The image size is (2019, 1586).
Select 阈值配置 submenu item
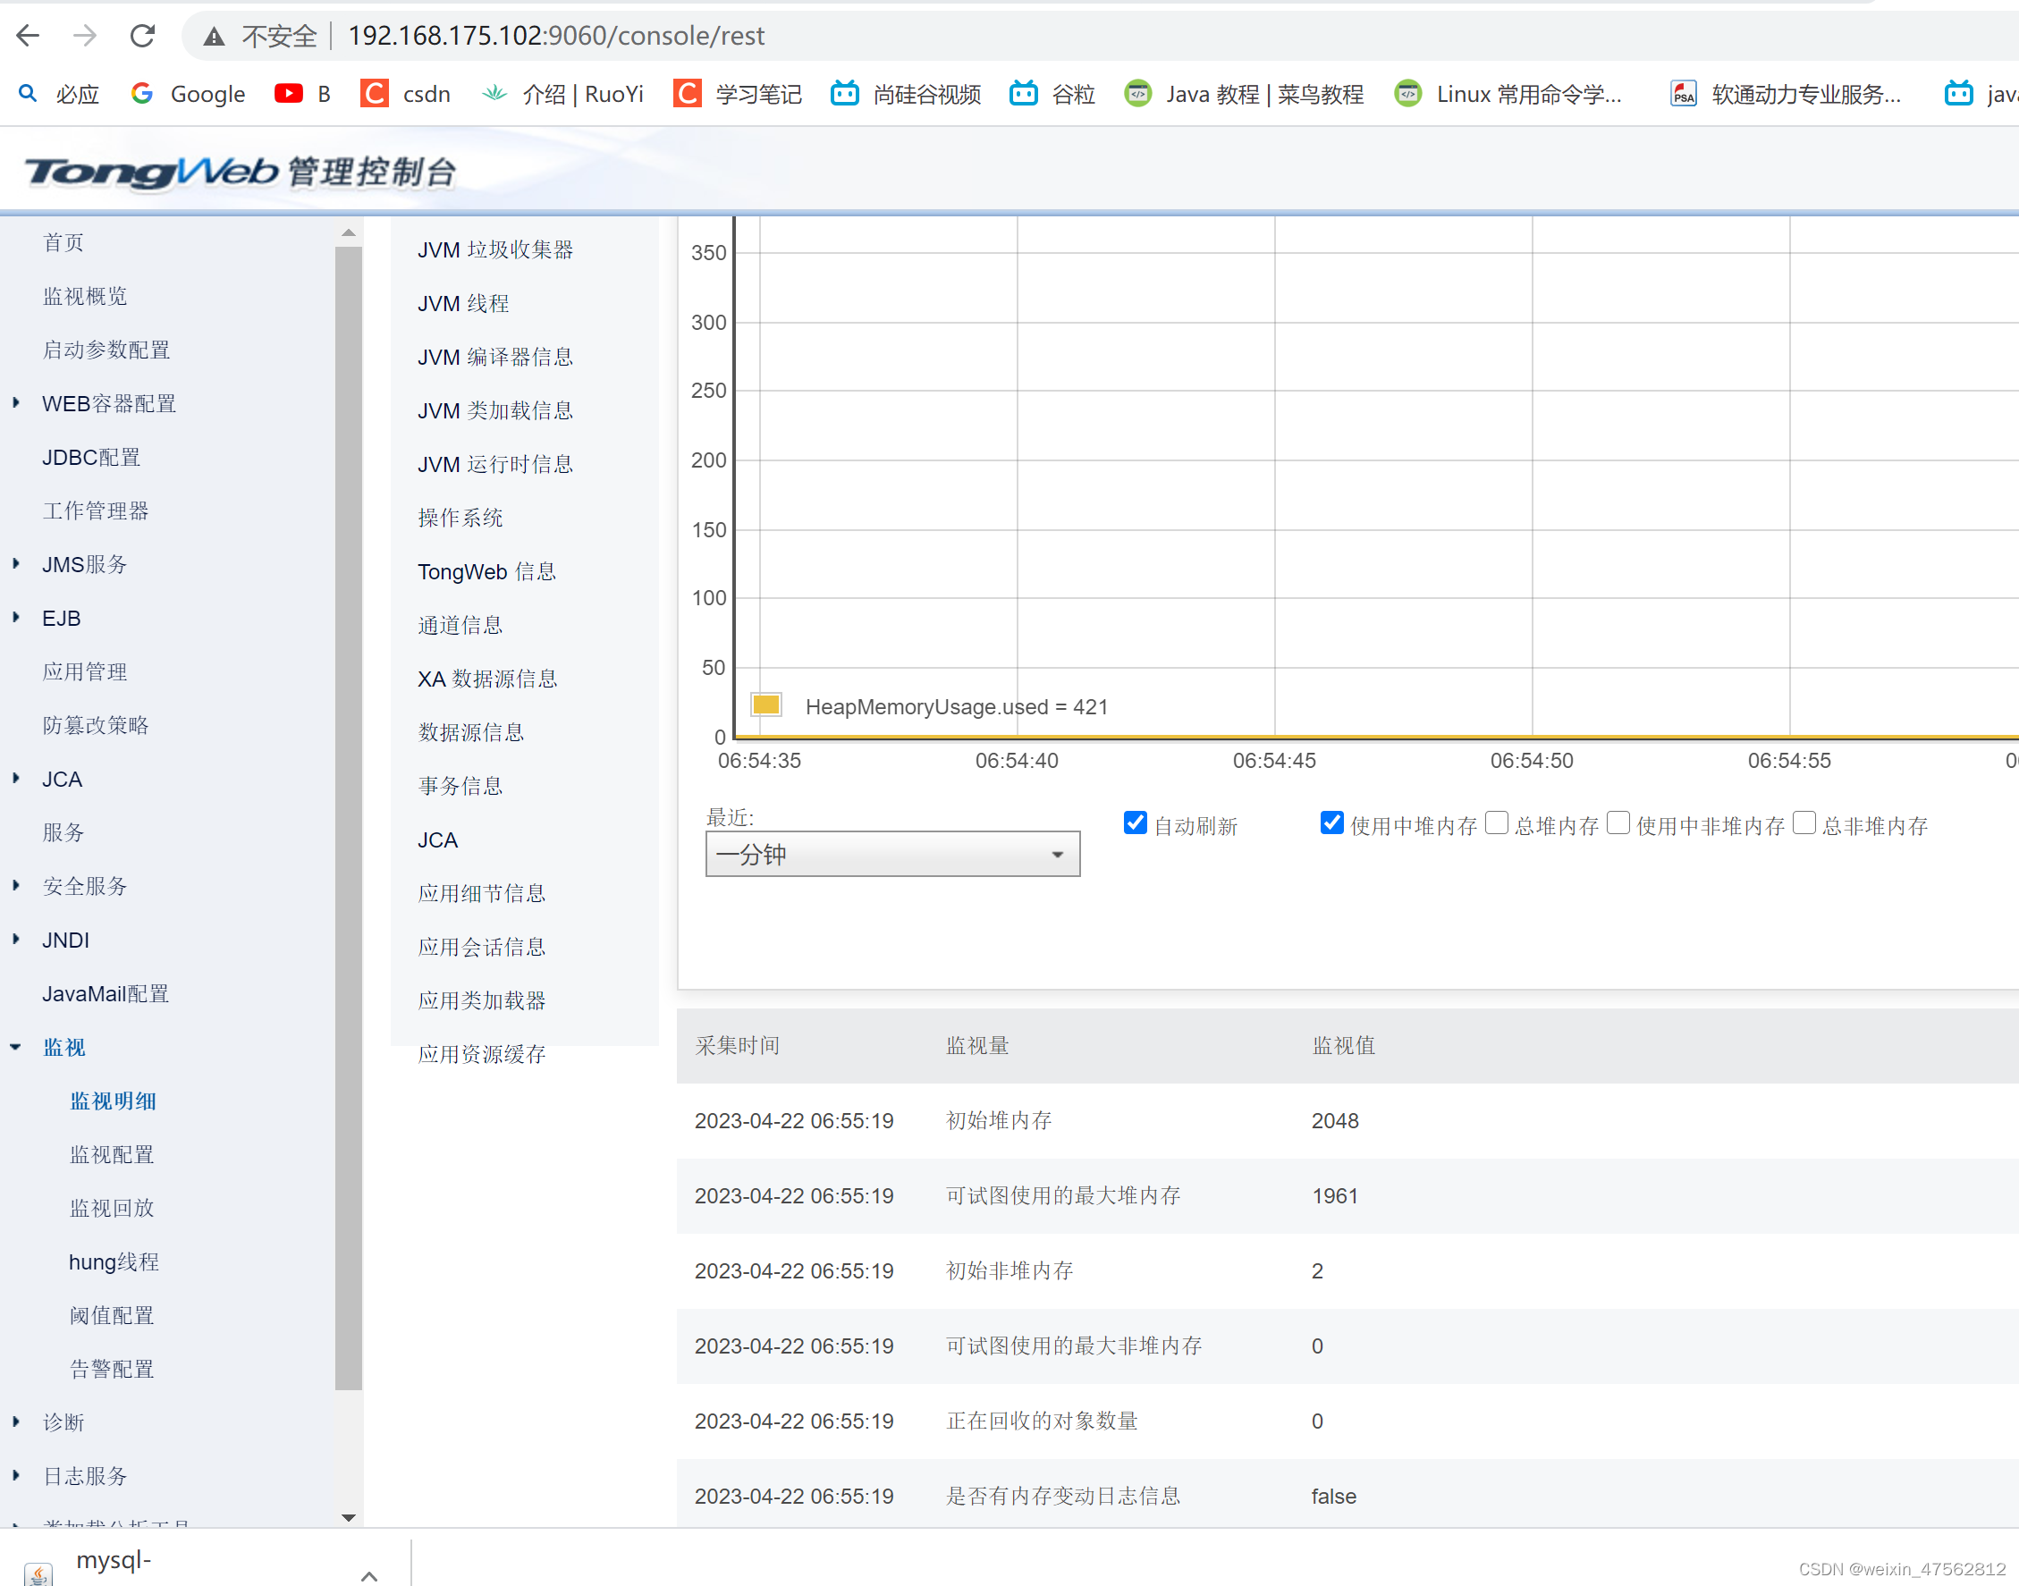point(112,1315)
